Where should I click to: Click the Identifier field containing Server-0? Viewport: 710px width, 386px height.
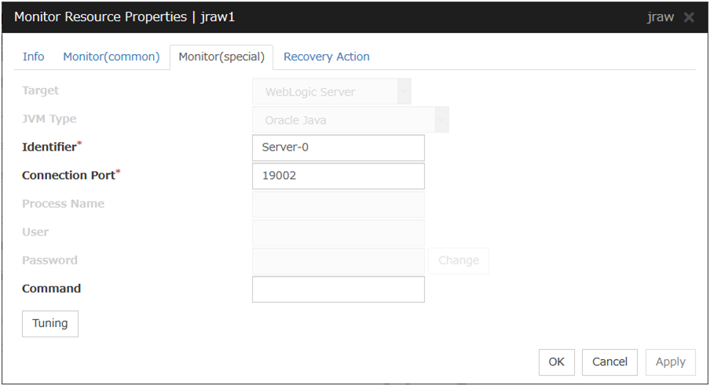[339, 147]
